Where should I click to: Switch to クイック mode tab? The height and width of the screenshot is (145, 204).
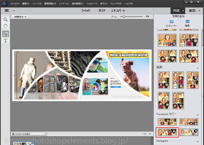(x=86, y=11)
